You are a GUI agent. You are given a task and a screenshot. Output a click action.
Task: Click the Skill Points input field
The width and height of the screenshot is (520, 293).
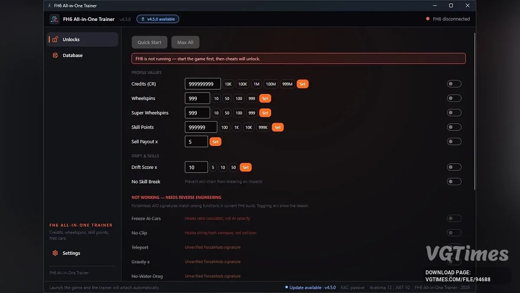(201, 127)
